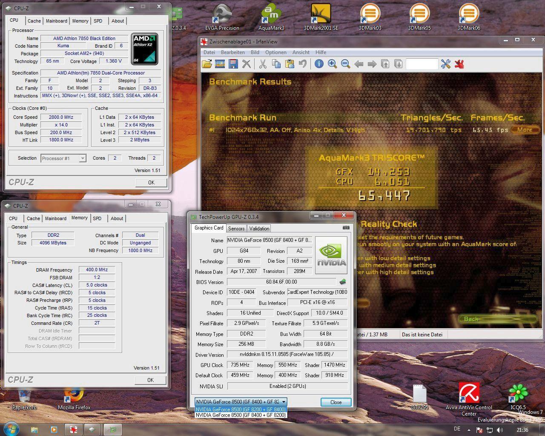
Task: Click the BIOS Version field 60.84.6F.00.00
Action: 281,282
